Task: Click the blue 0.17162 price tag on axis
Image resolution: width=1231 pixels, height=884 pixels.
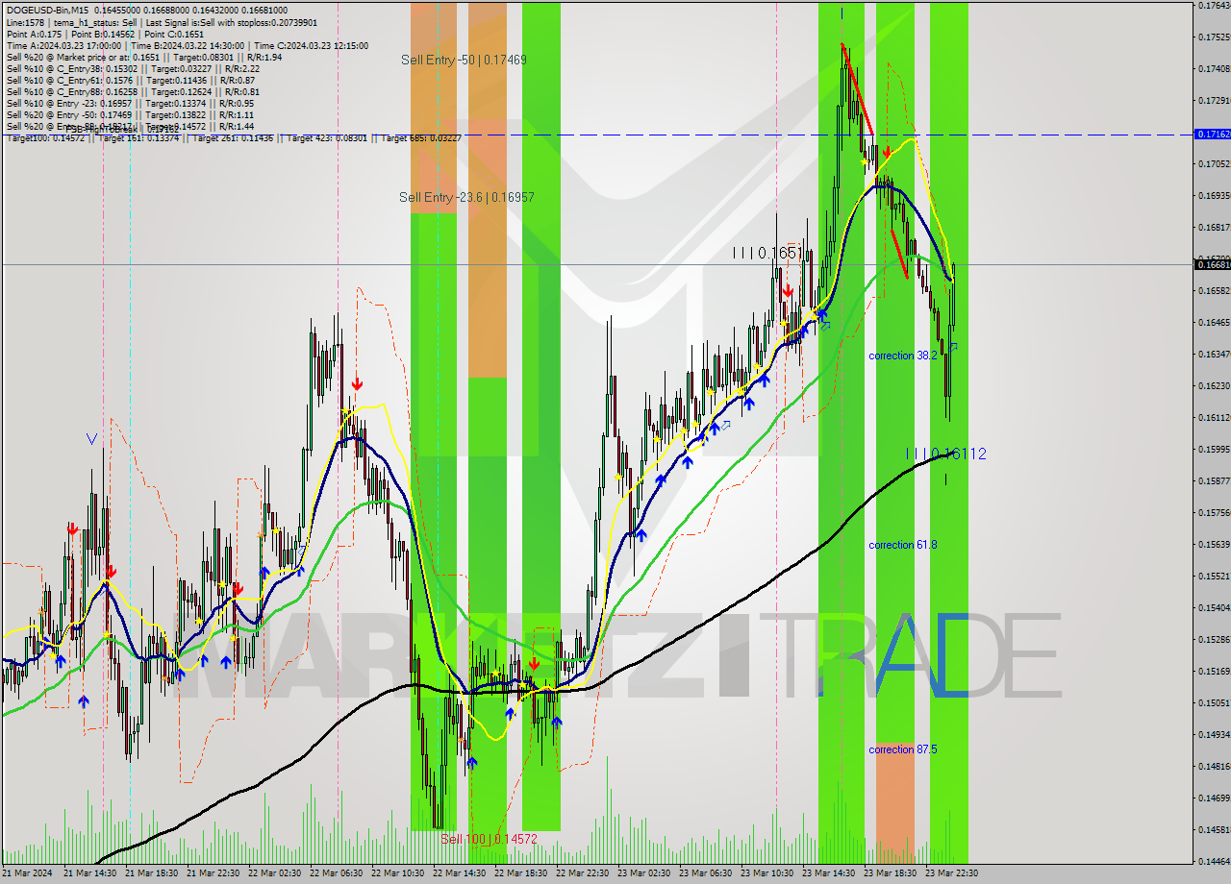Action: [1212, 134]
